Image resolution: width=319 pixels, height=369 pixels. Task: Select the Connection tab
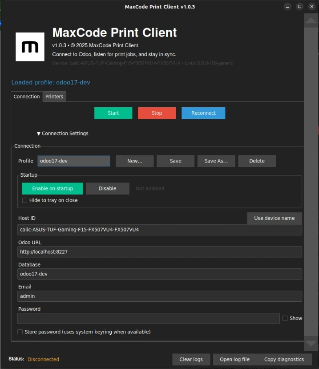coord(27,97)
